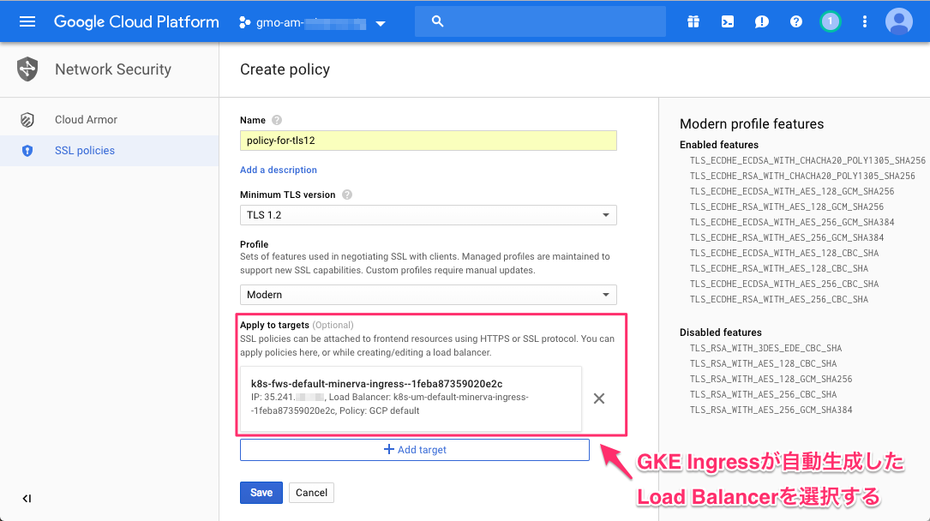Click the Add a description link
Viewport: 930px width, 521px height.
tap(279, 170)
